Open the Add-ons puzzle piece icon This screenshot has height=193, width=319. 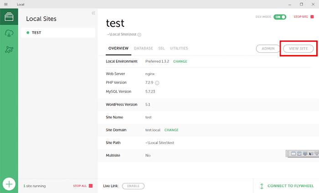pyautogui.click(x=9, y=49)
